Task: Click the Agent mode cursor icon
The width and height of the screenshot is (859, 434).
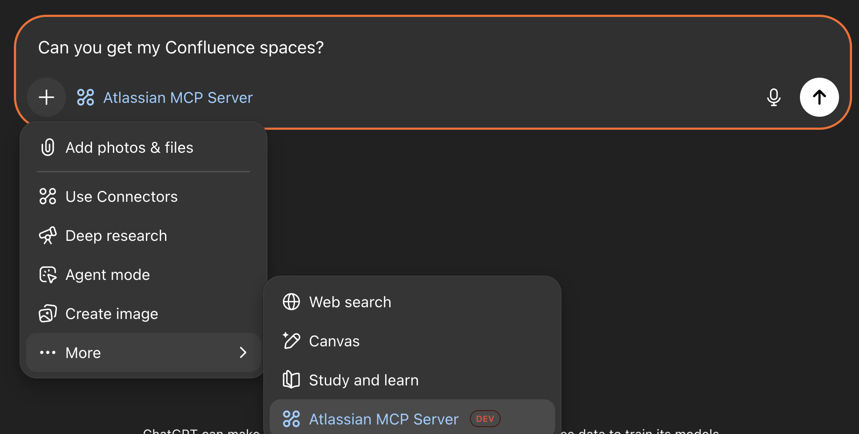Action: (48, 275)
